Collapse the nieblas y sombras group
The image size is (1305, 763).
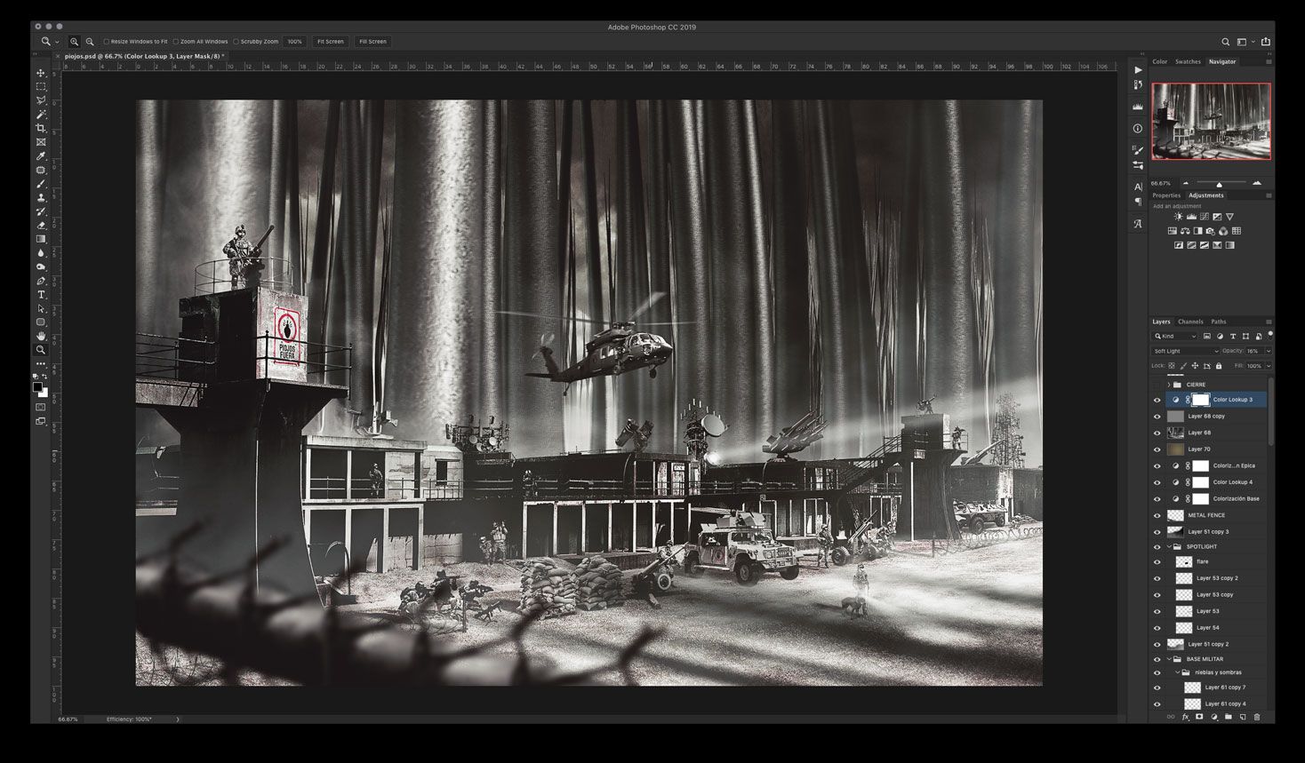[x=1177, y=672]
